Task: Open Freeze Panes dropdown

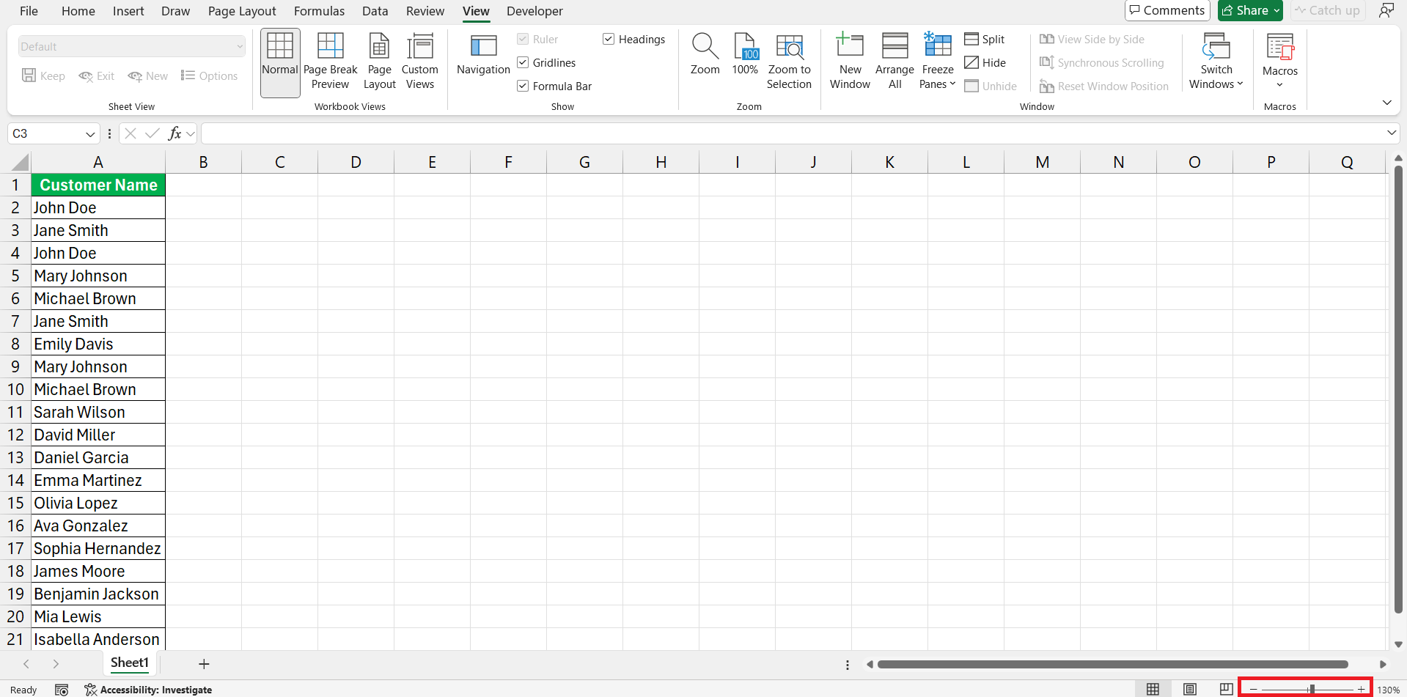Action: (938, 62)
